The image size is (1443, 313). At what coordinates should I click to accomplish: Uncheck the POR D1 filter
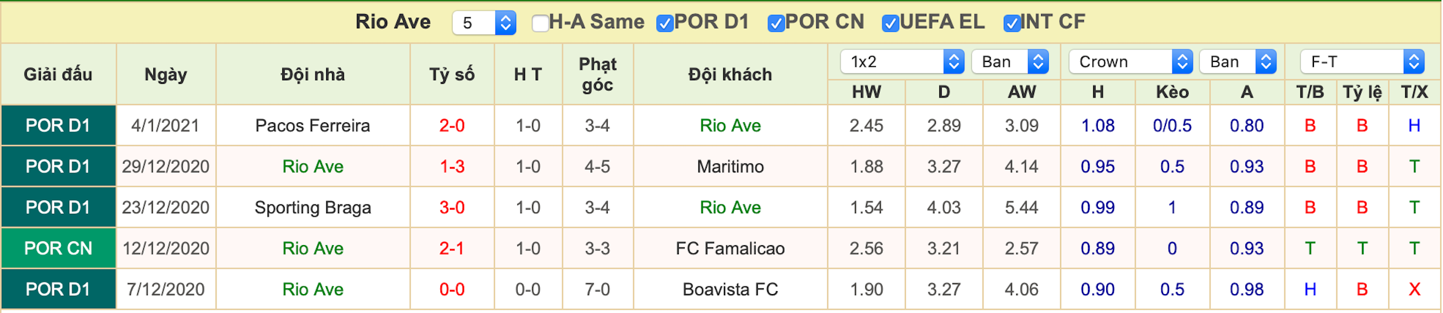[x=665, y=23]
